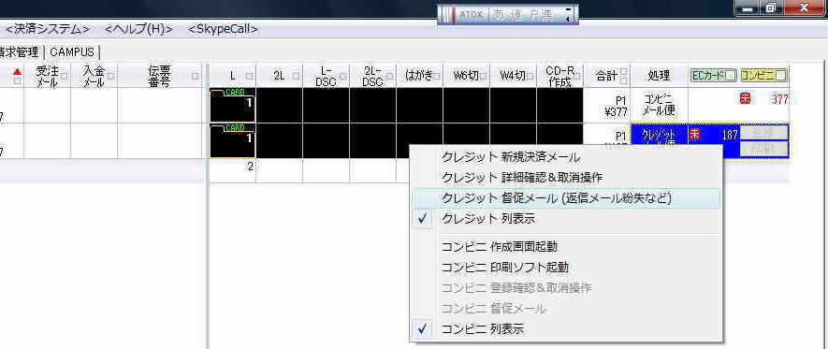
Task: Toggle the checkbox in the 受注メール header
Action: (65, 76)
